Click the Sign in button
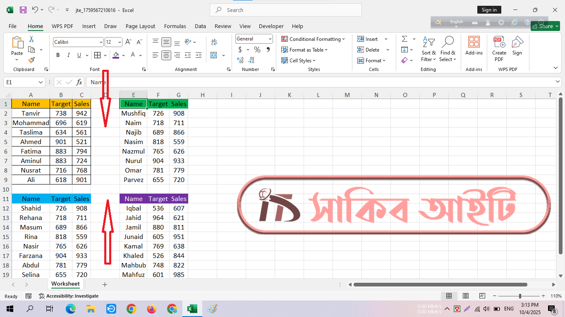Screen dimensions: 565x317 tap(489, 10)
